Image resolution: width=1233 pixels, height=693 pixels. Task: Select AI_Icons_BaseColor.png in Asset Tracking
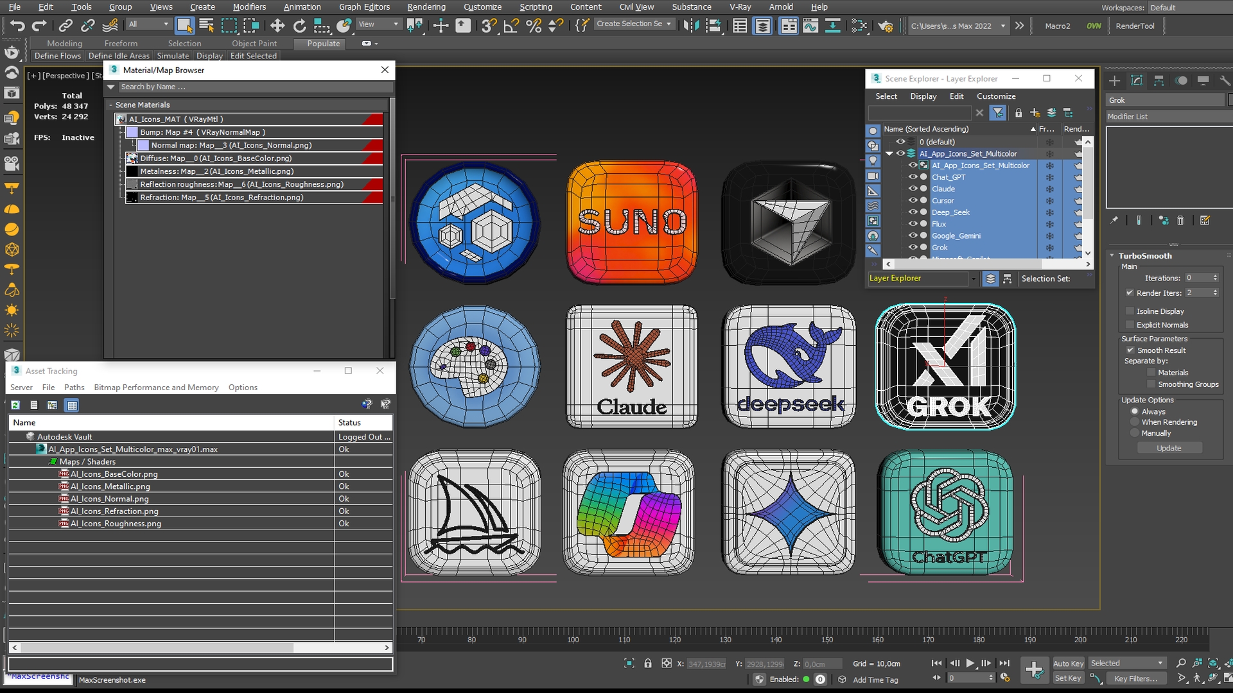pyautogui.click(x=114, y=474)
